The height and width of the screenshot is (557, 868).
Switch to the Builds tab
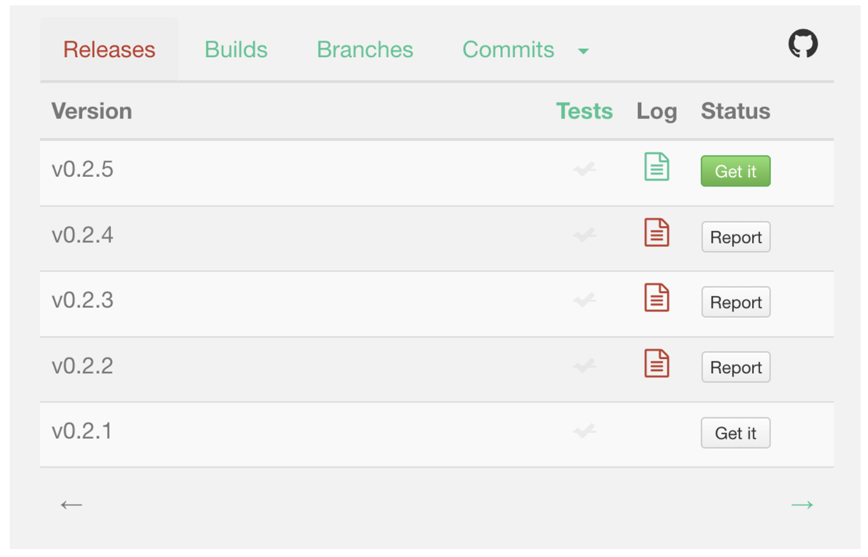(x=236, y=49)
